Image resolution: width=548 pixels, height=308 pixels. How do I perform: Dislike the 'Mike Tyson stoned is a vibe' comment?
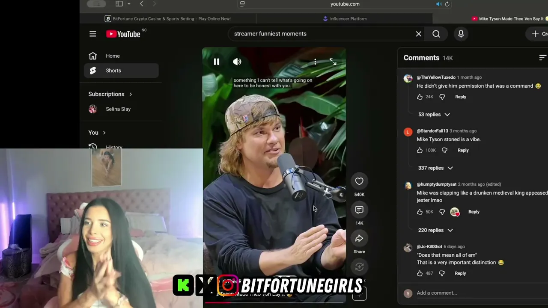coord(444,151)
